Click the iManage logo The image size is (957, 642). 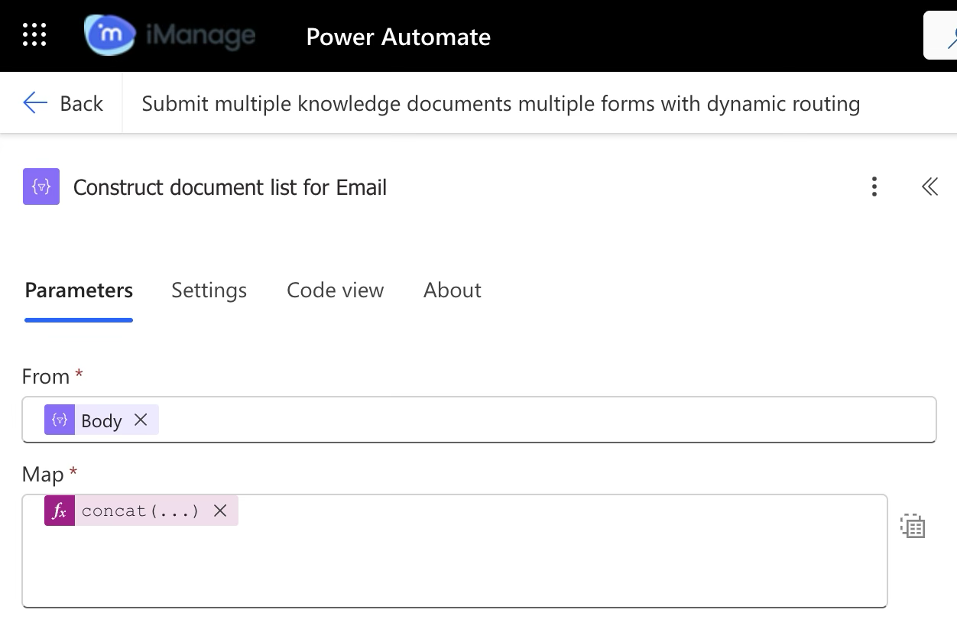pos(170,35)
